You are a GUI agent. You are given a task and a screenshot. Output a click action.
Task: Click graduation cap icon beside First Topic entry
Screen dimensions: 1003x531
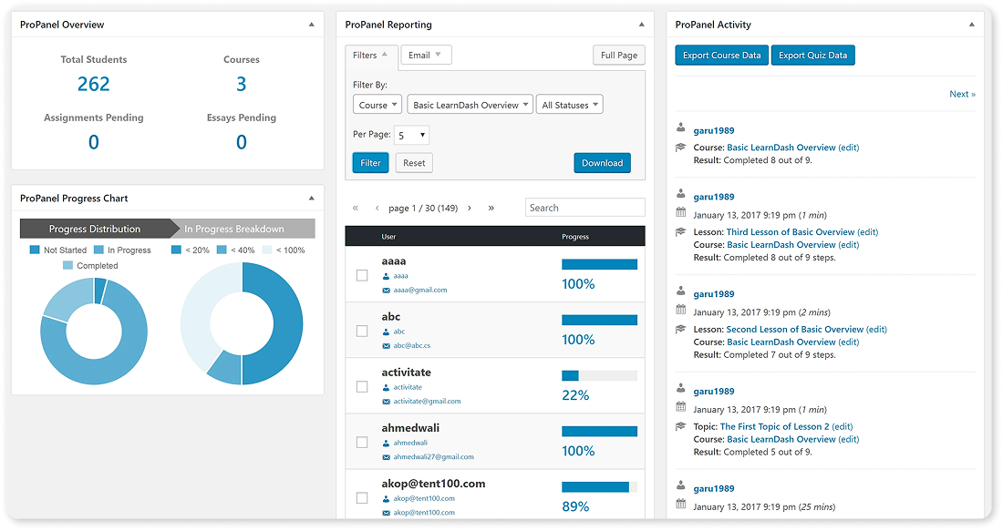pyautogui.click(x=680, y=426)
